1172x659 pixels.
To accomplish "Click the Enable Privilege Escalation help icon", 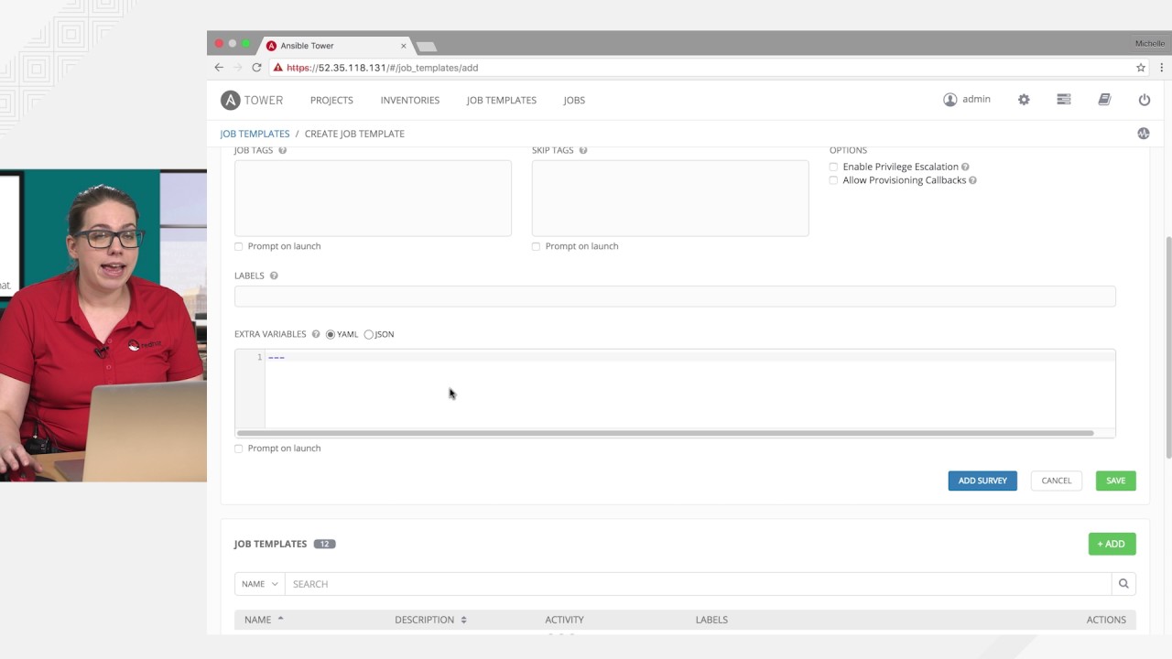I will point(966,167).
